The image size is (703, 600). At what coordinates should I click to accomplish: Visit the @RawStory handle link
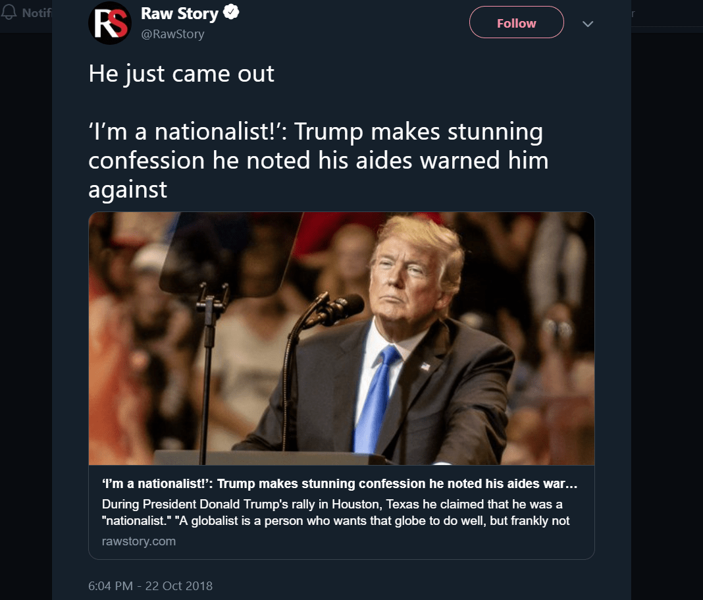coord(172,34)
